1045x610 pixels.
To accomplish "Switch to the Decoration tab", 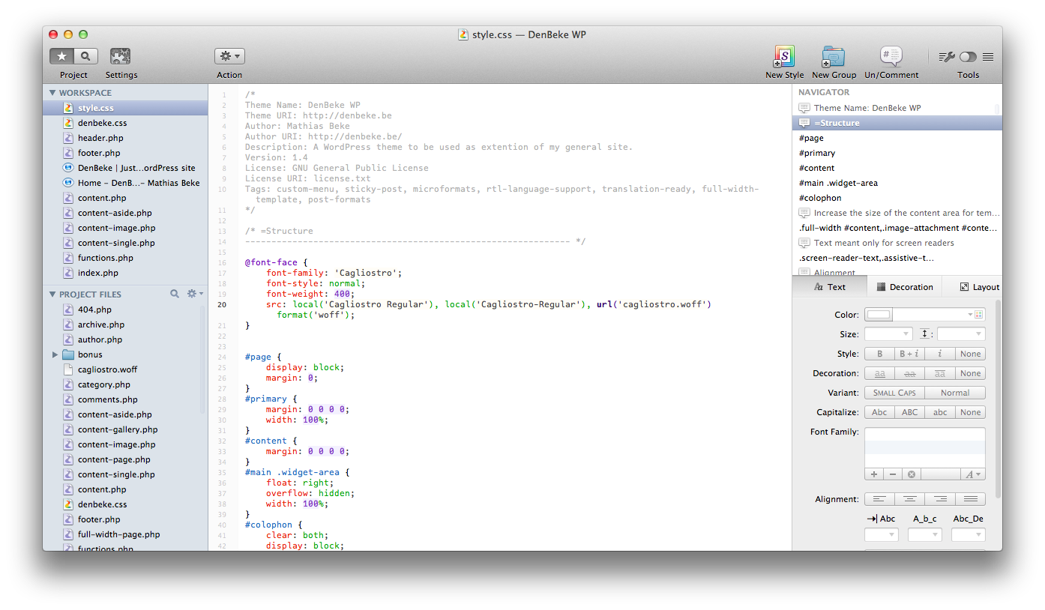I will pyautogui.click(x=904, y=287).
